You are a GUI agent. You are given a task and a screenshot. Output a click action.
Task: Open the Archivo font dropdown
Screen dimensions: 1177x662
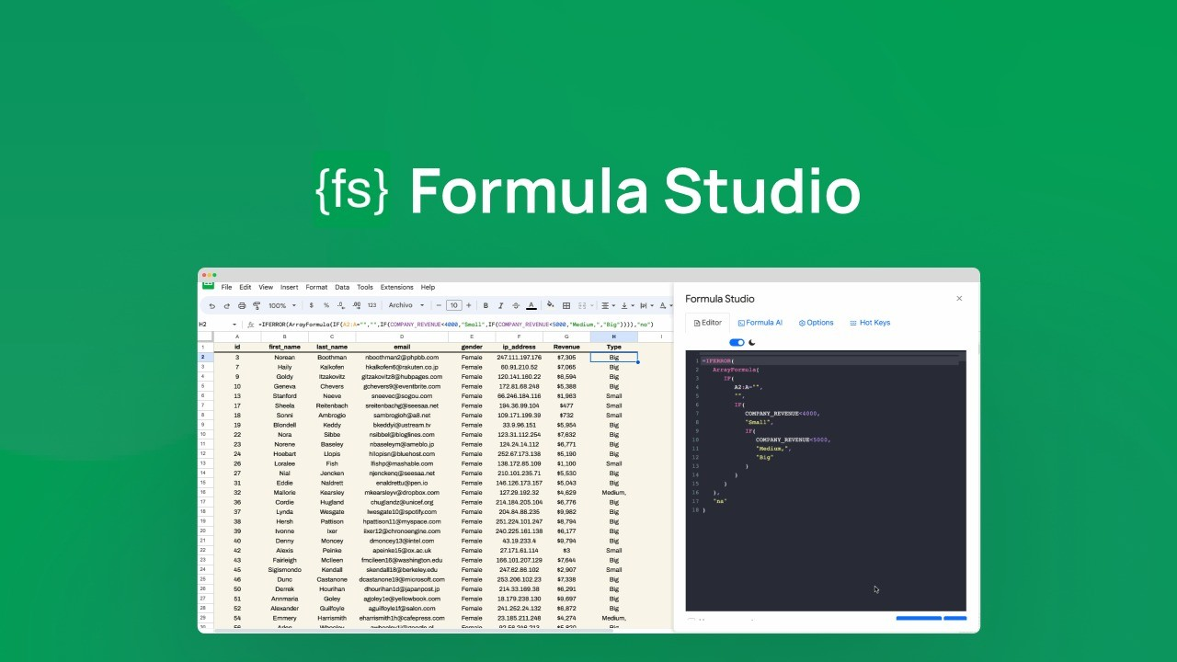point(406,305)
